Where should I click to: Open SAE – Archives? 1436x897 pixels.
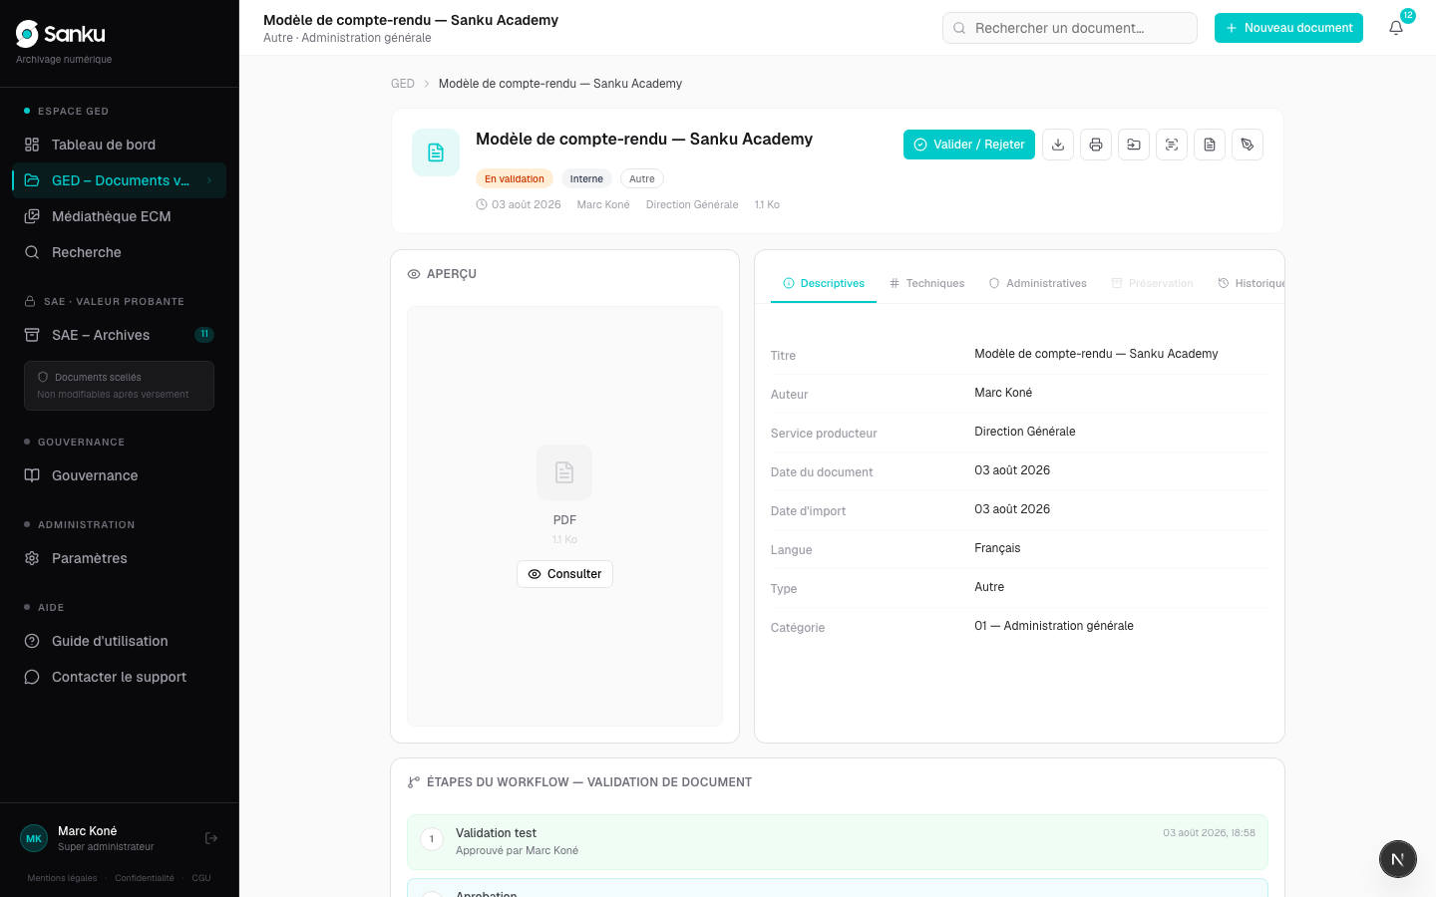[120, 335]
